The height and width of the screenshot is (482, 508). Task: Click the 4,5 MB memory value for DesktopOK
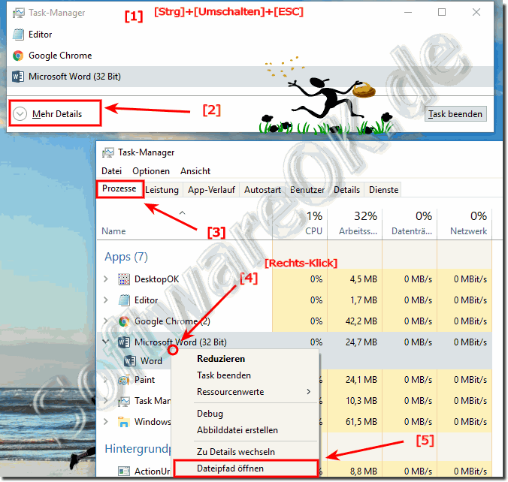pyautogui.click(x=363, y=279)
